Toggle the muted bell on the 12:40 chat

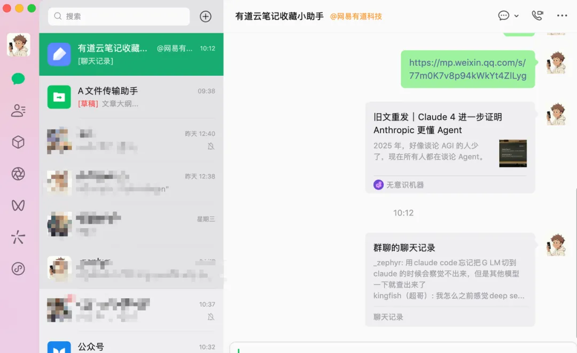pyautogui.click(x=211, y=146)
